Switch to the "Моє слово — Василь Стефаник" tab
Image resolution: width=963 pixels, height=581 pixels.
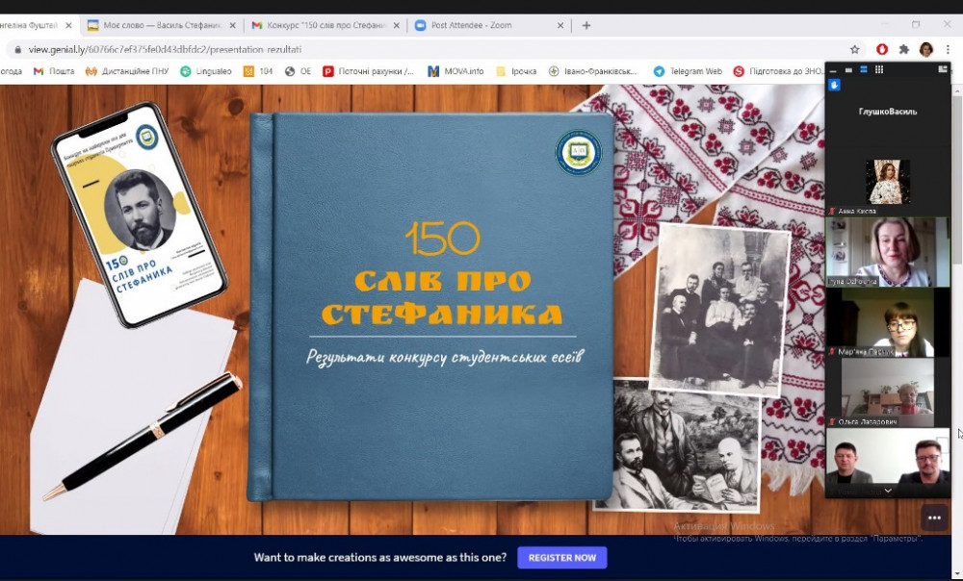click(x=152, y=26)
